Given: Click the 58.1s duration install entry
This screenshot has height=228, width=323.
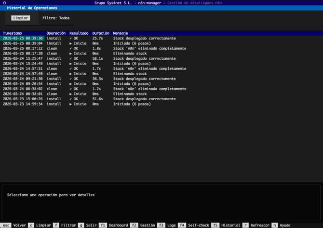Looking at the screenshot, I should coord(97,59).
